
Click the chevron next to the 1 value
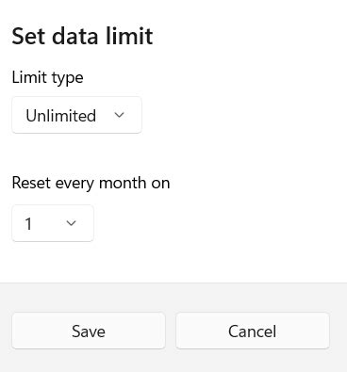click(72, 223)
